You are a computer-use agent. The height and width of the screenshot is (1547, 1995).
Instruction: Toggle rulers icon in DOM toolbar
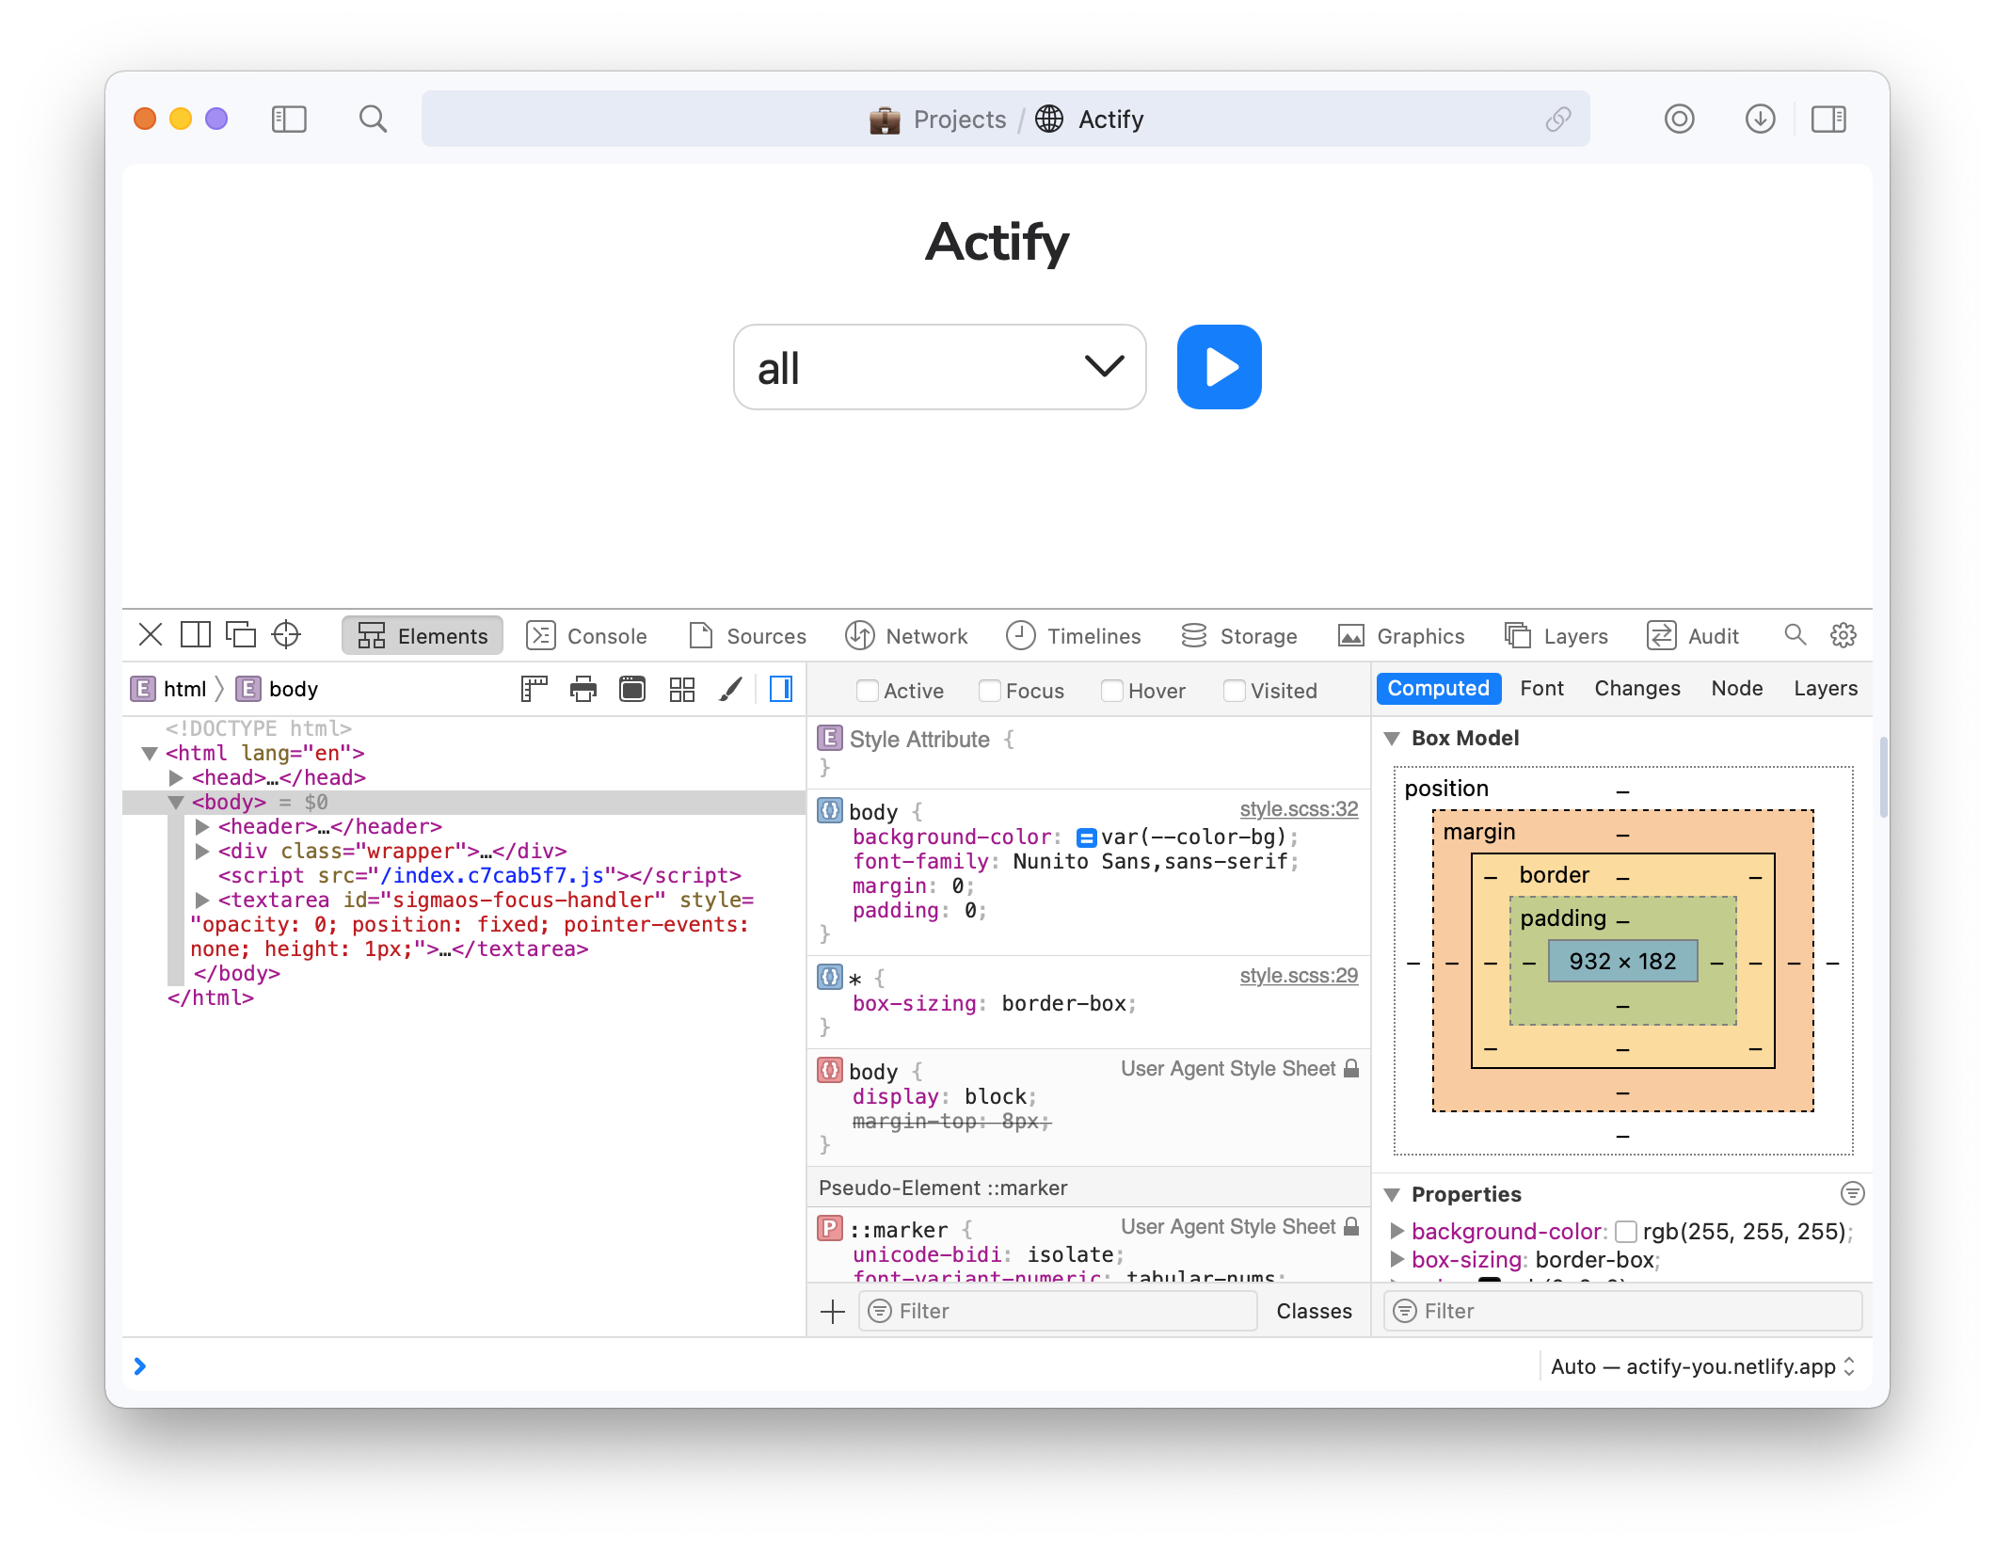pyautogui.click(x=535, y=690)
